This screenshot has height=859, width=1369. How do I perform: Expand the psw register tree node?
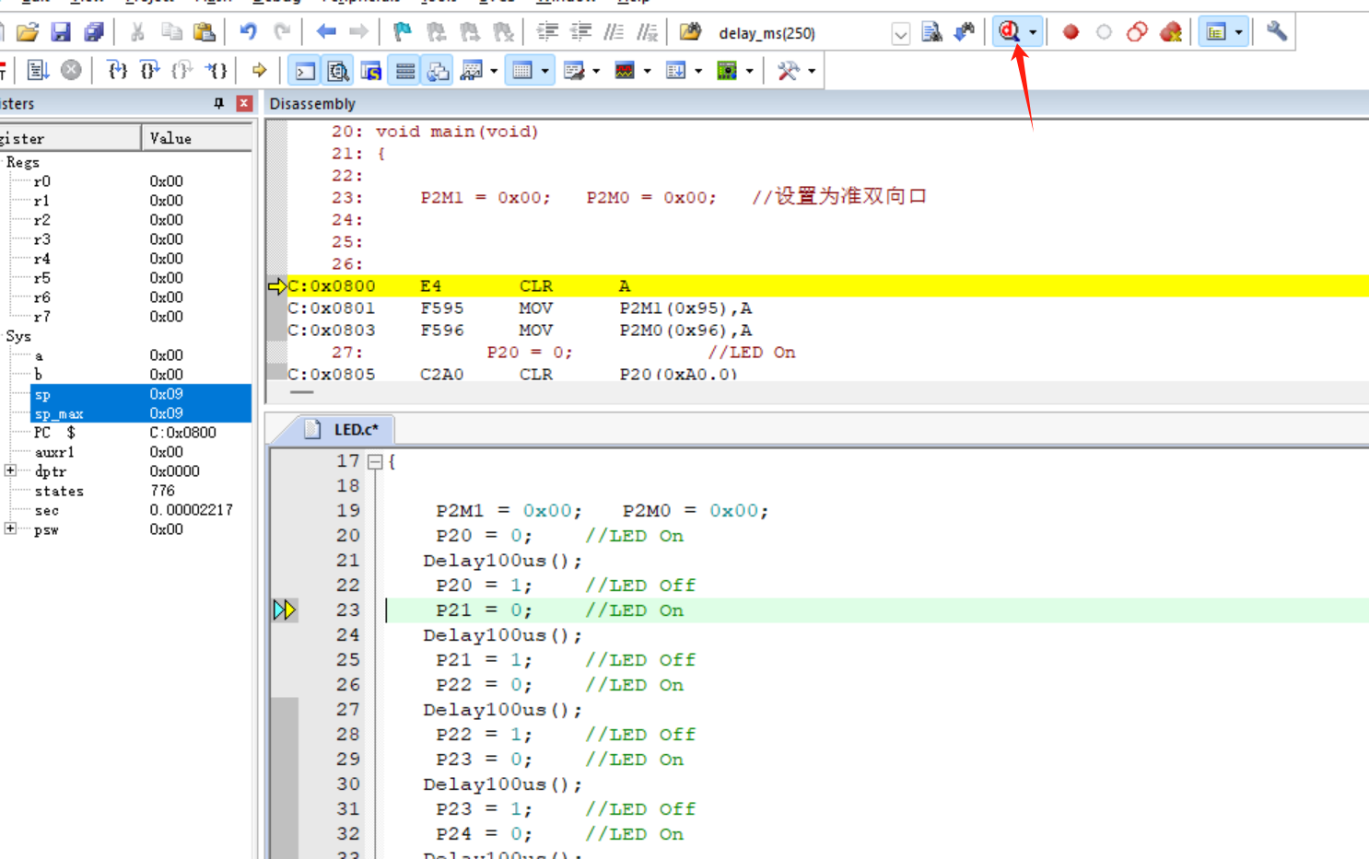point(10,528)
